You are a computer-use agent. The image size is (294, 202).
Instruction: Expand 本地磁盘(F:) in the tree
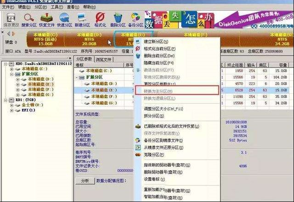click(18, 90)
